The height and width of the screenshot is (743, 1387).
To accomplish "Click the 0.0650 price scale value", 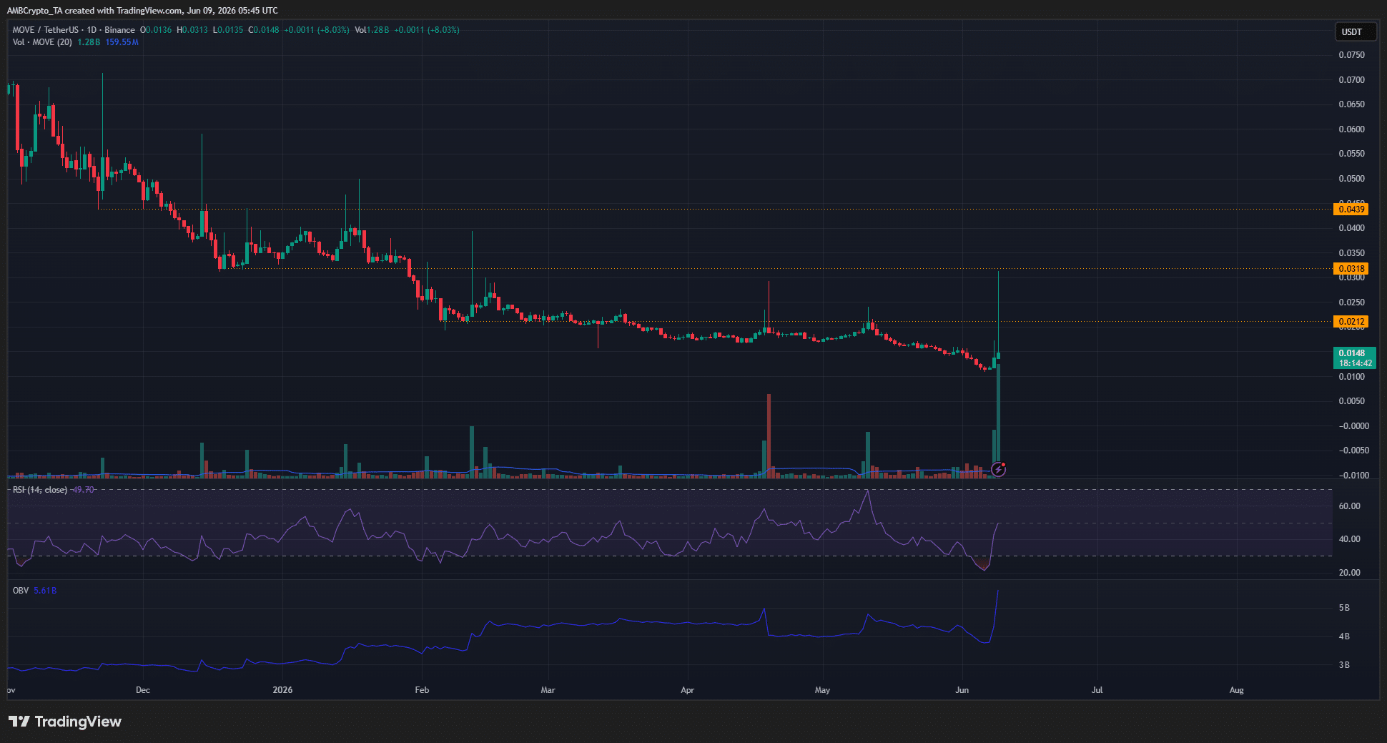I will point(1351,104).
